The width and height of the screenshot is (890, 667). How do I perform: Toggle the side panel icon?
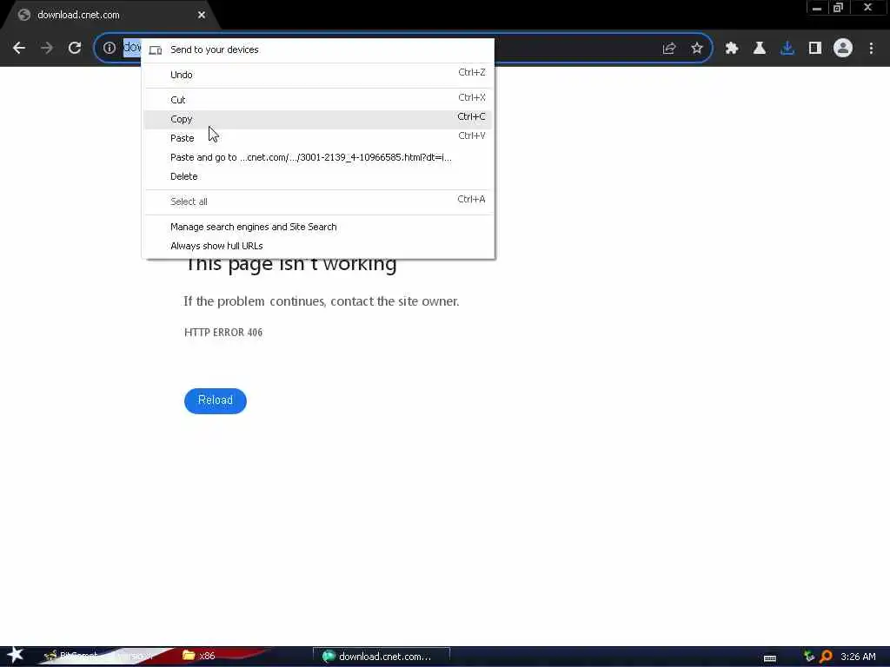(815, 49)
